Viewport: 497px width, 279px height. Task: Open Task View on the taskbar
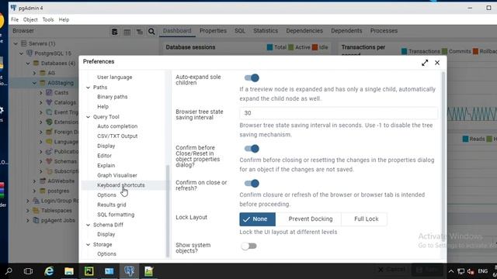[x=28, y=271]
